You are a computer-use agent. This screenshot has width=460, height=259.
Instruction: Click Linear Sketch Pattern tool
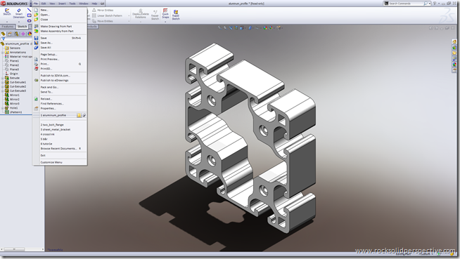(x=107, y=15)
